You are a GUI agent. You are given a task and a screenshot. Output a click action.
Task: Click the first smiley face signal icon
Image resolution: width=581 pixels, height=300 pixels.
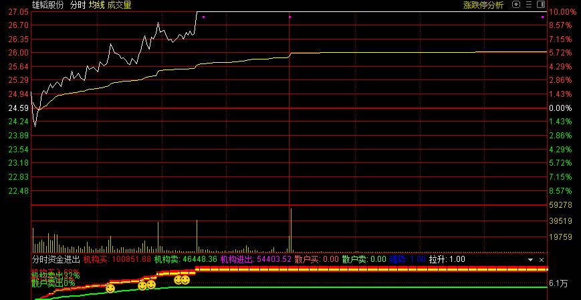tap(110, 288)
